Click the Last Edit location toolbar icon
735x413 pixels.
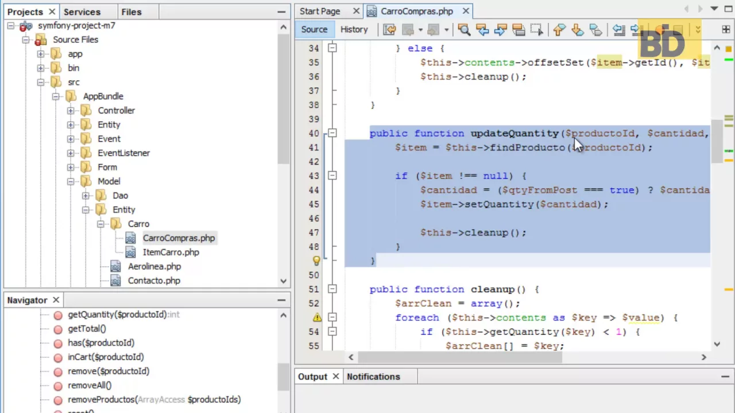[x=390, y=30]
